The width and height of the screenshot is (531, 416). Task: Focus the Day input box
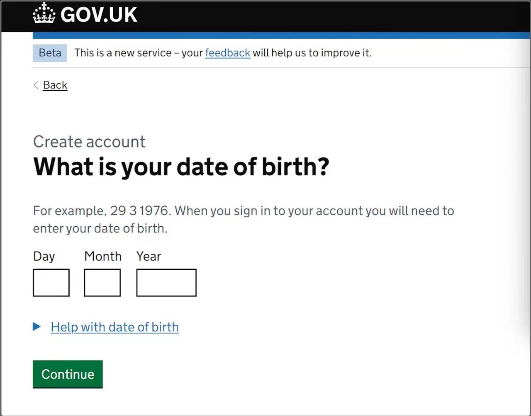pyautogui.click(x=51, y=283)
